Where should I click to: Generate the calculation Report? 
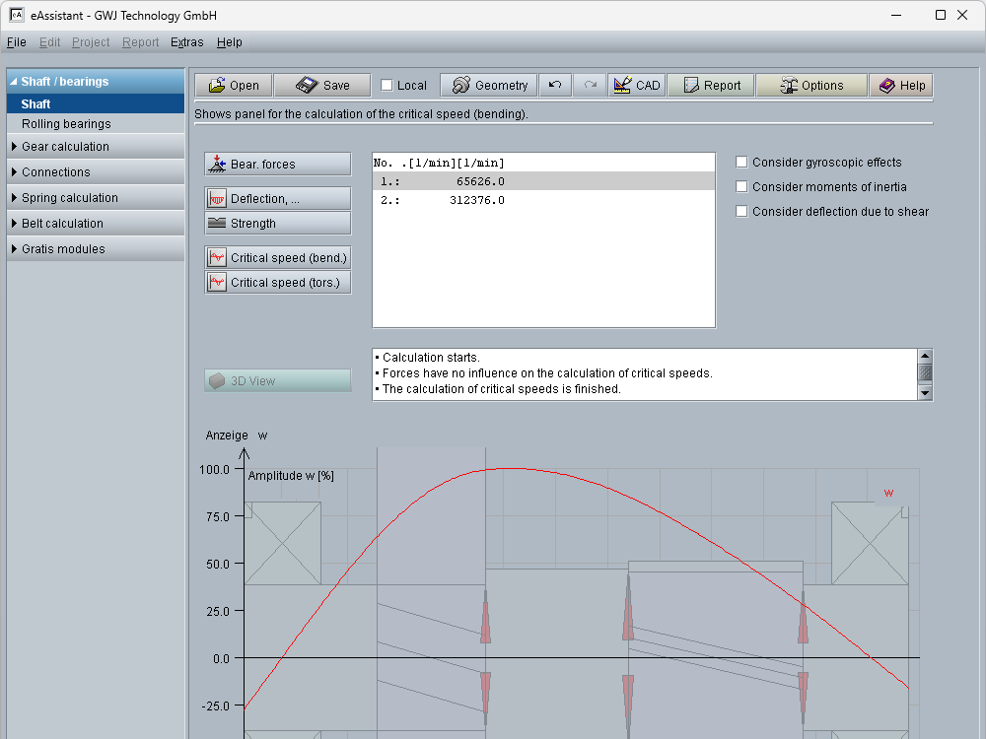pos(711,86)
